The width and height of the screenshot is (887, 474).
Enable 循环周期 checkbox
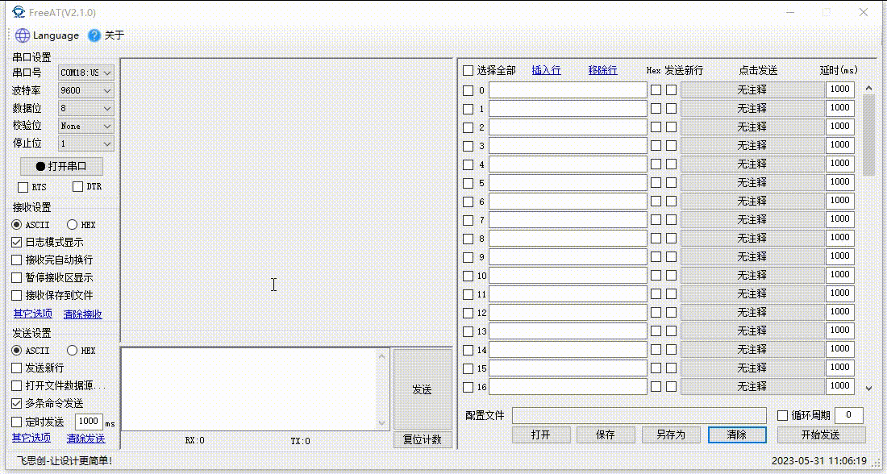tap(782, 416)
